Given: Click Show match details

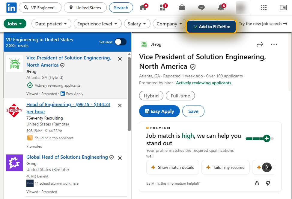Looking at the screenshot, I should (173, 167).
